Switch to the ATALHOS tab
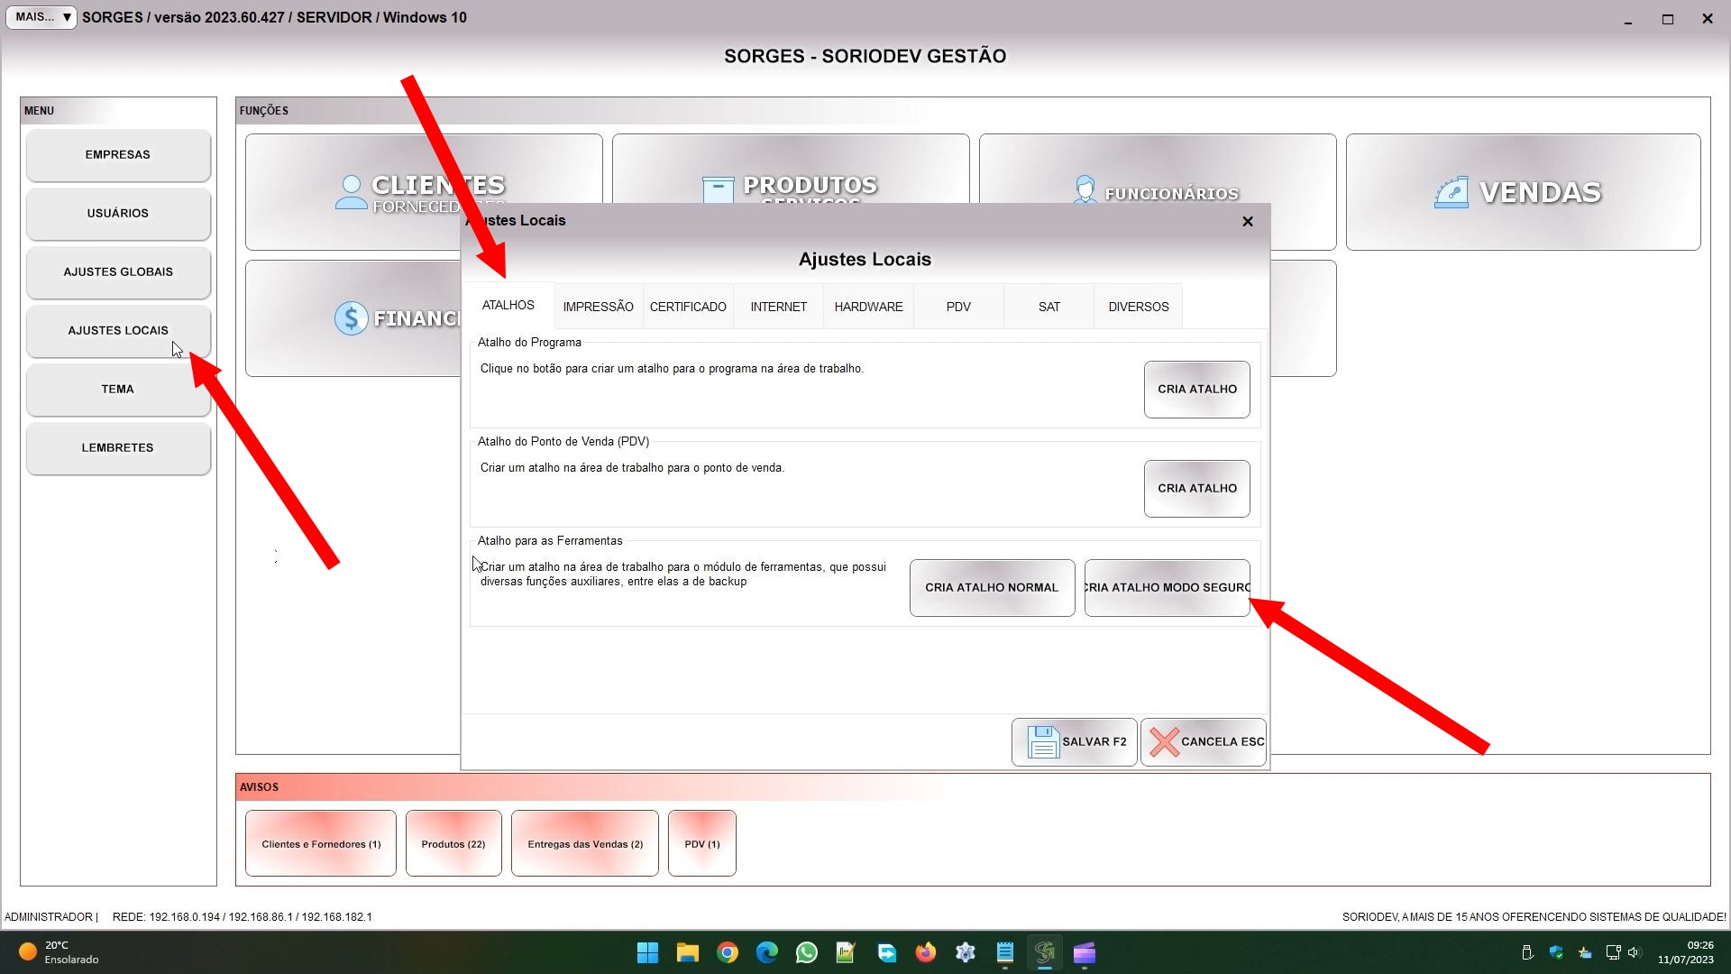 coord(508,306)
